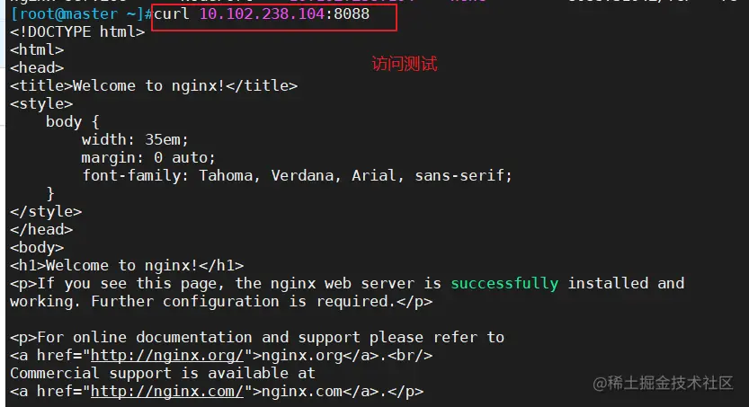Click the margin: 0 auto; line
The width and height of the screenshot is (749, 407).
tap(148, 157)
